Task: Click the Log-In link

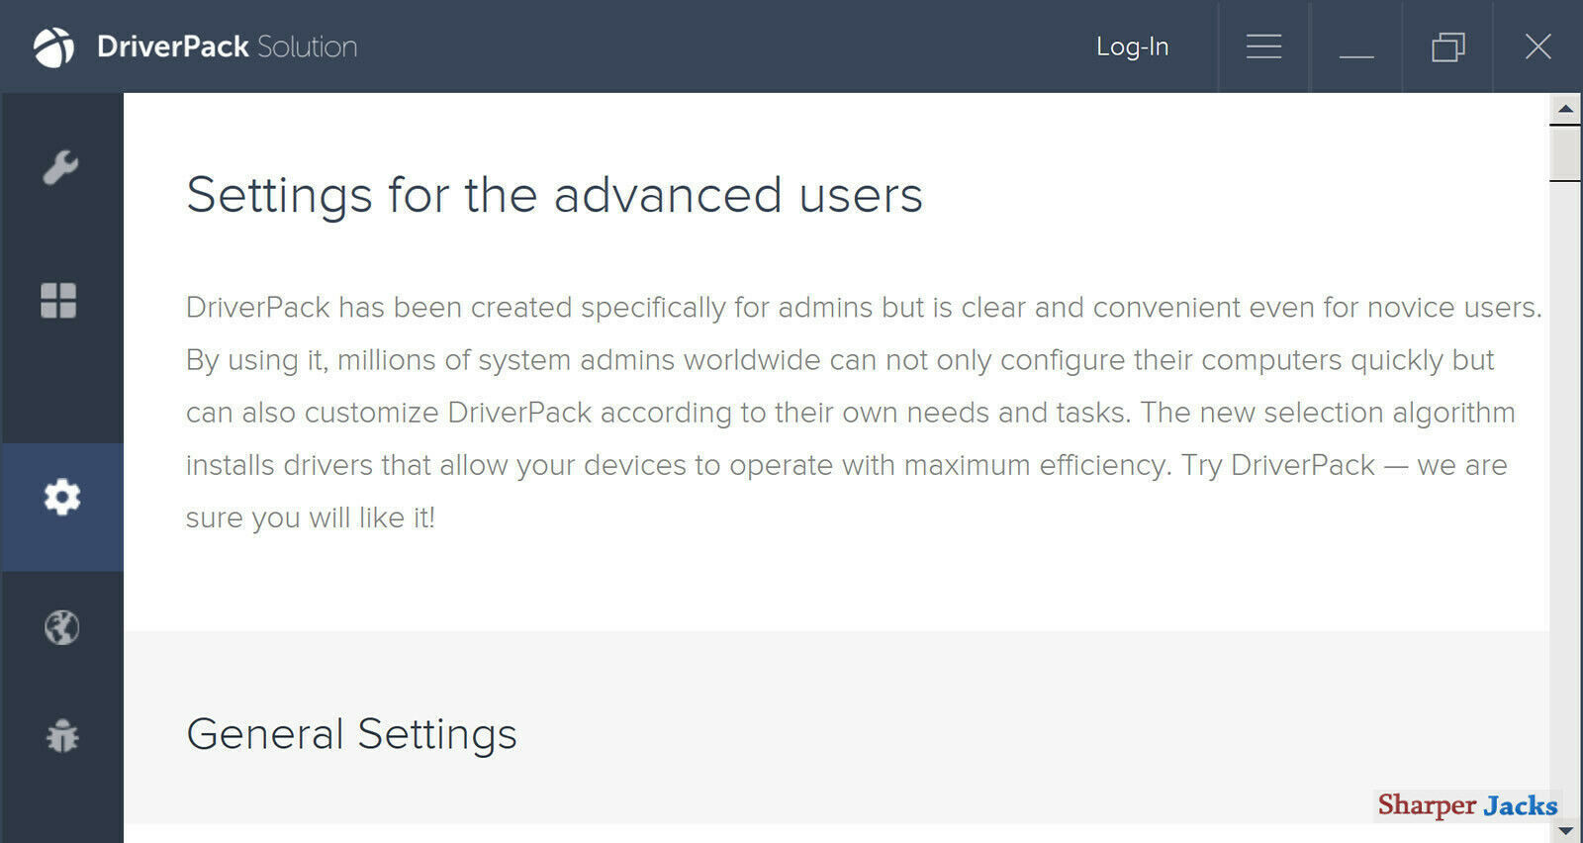Action: (x=1132, y=47)
